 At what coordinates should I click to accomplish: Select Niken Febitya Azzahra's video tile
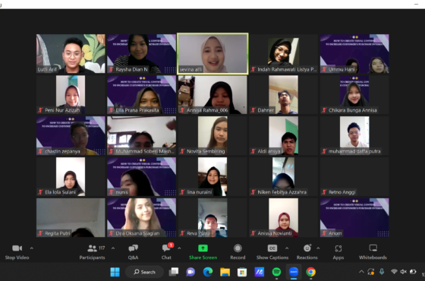[x=284, y=176]
